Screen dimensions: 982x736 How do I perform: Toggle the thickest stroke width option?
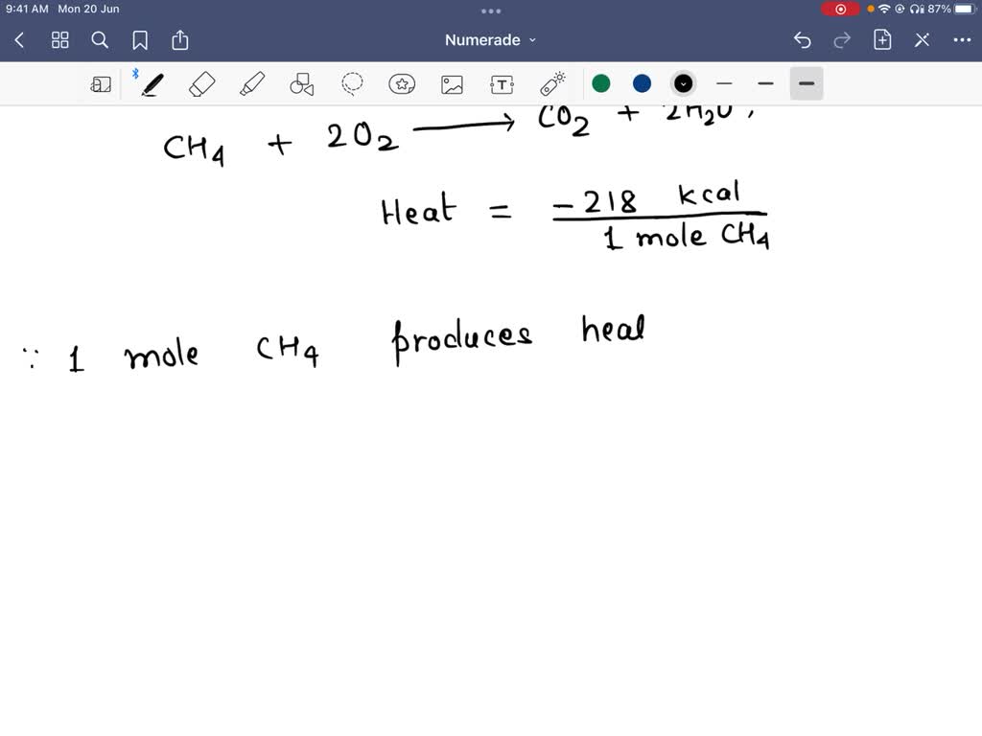(806, 83)
